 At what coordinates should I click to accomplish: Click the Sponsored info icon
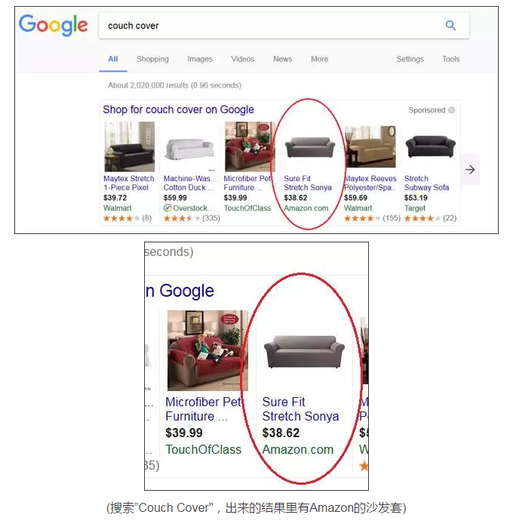[x=452, y=110]
